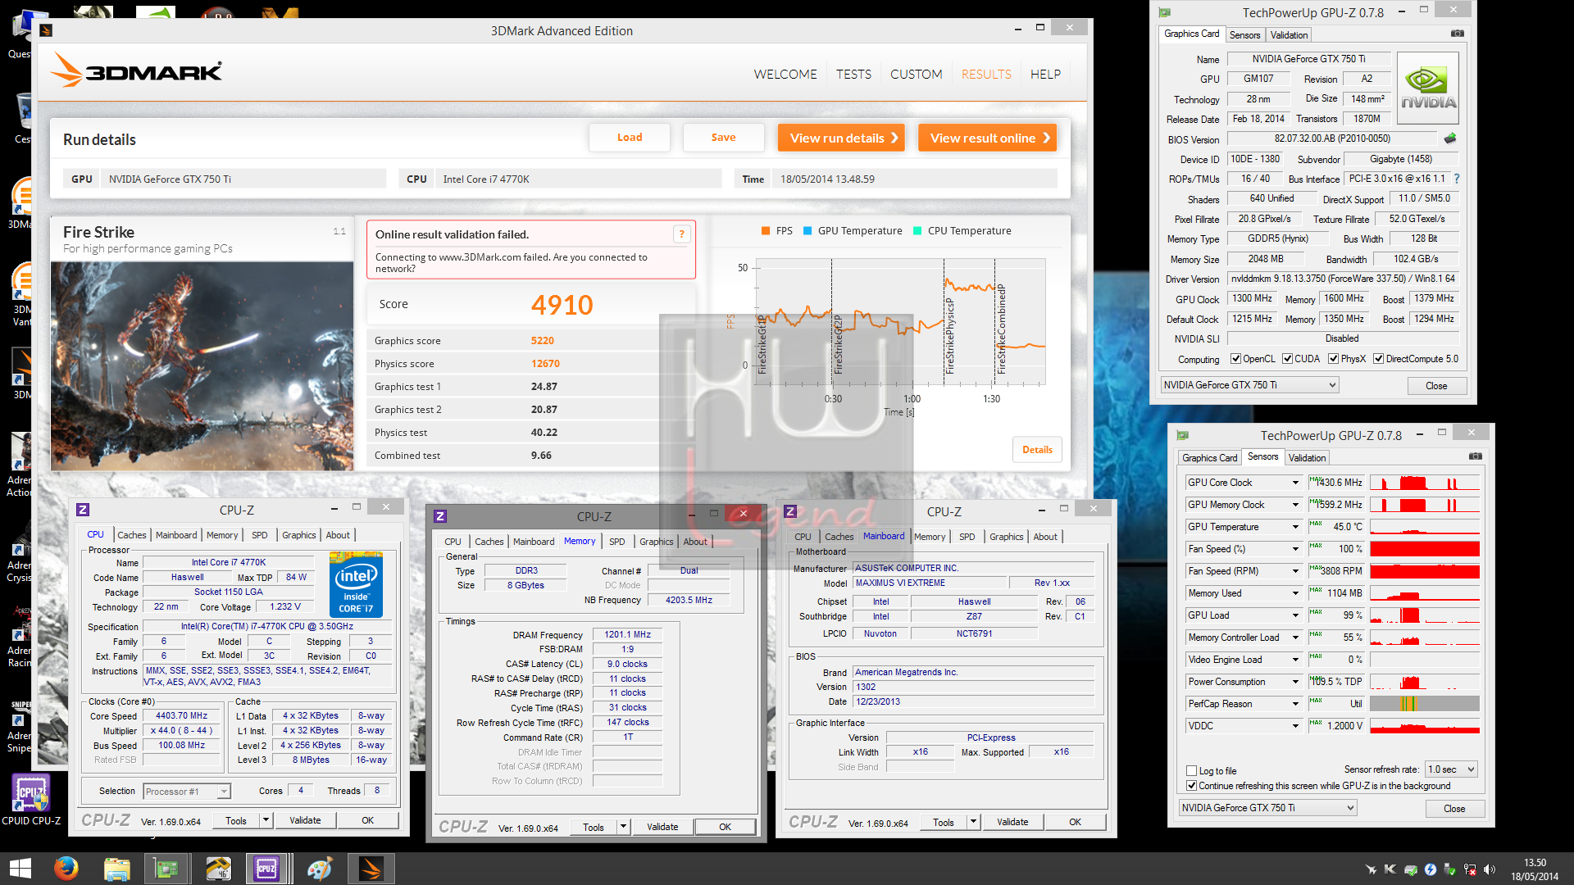Click Validate in CPU-Z Mainboard window
Screen dimensions: 1574x885
click(x=1012, y=822)
